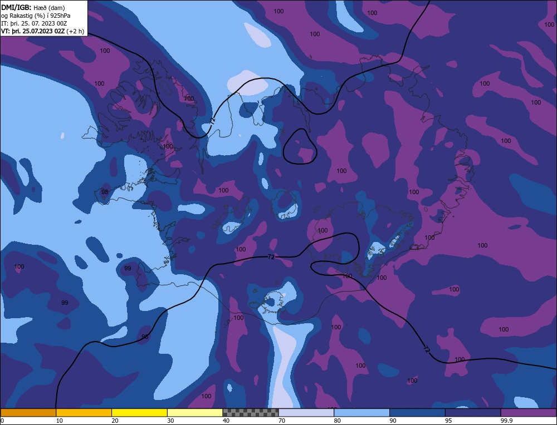Viewport: 557px width, 425px height.
Task: Click the '72' contour label in southeast
Action: click(x=427, y=349)
